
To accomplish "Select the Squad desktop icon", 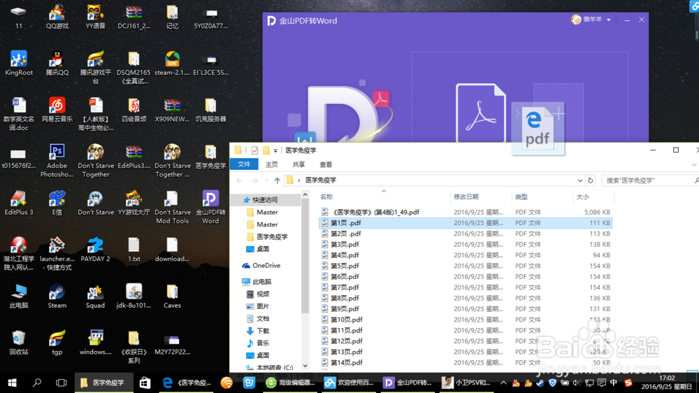I will point(95,296).
